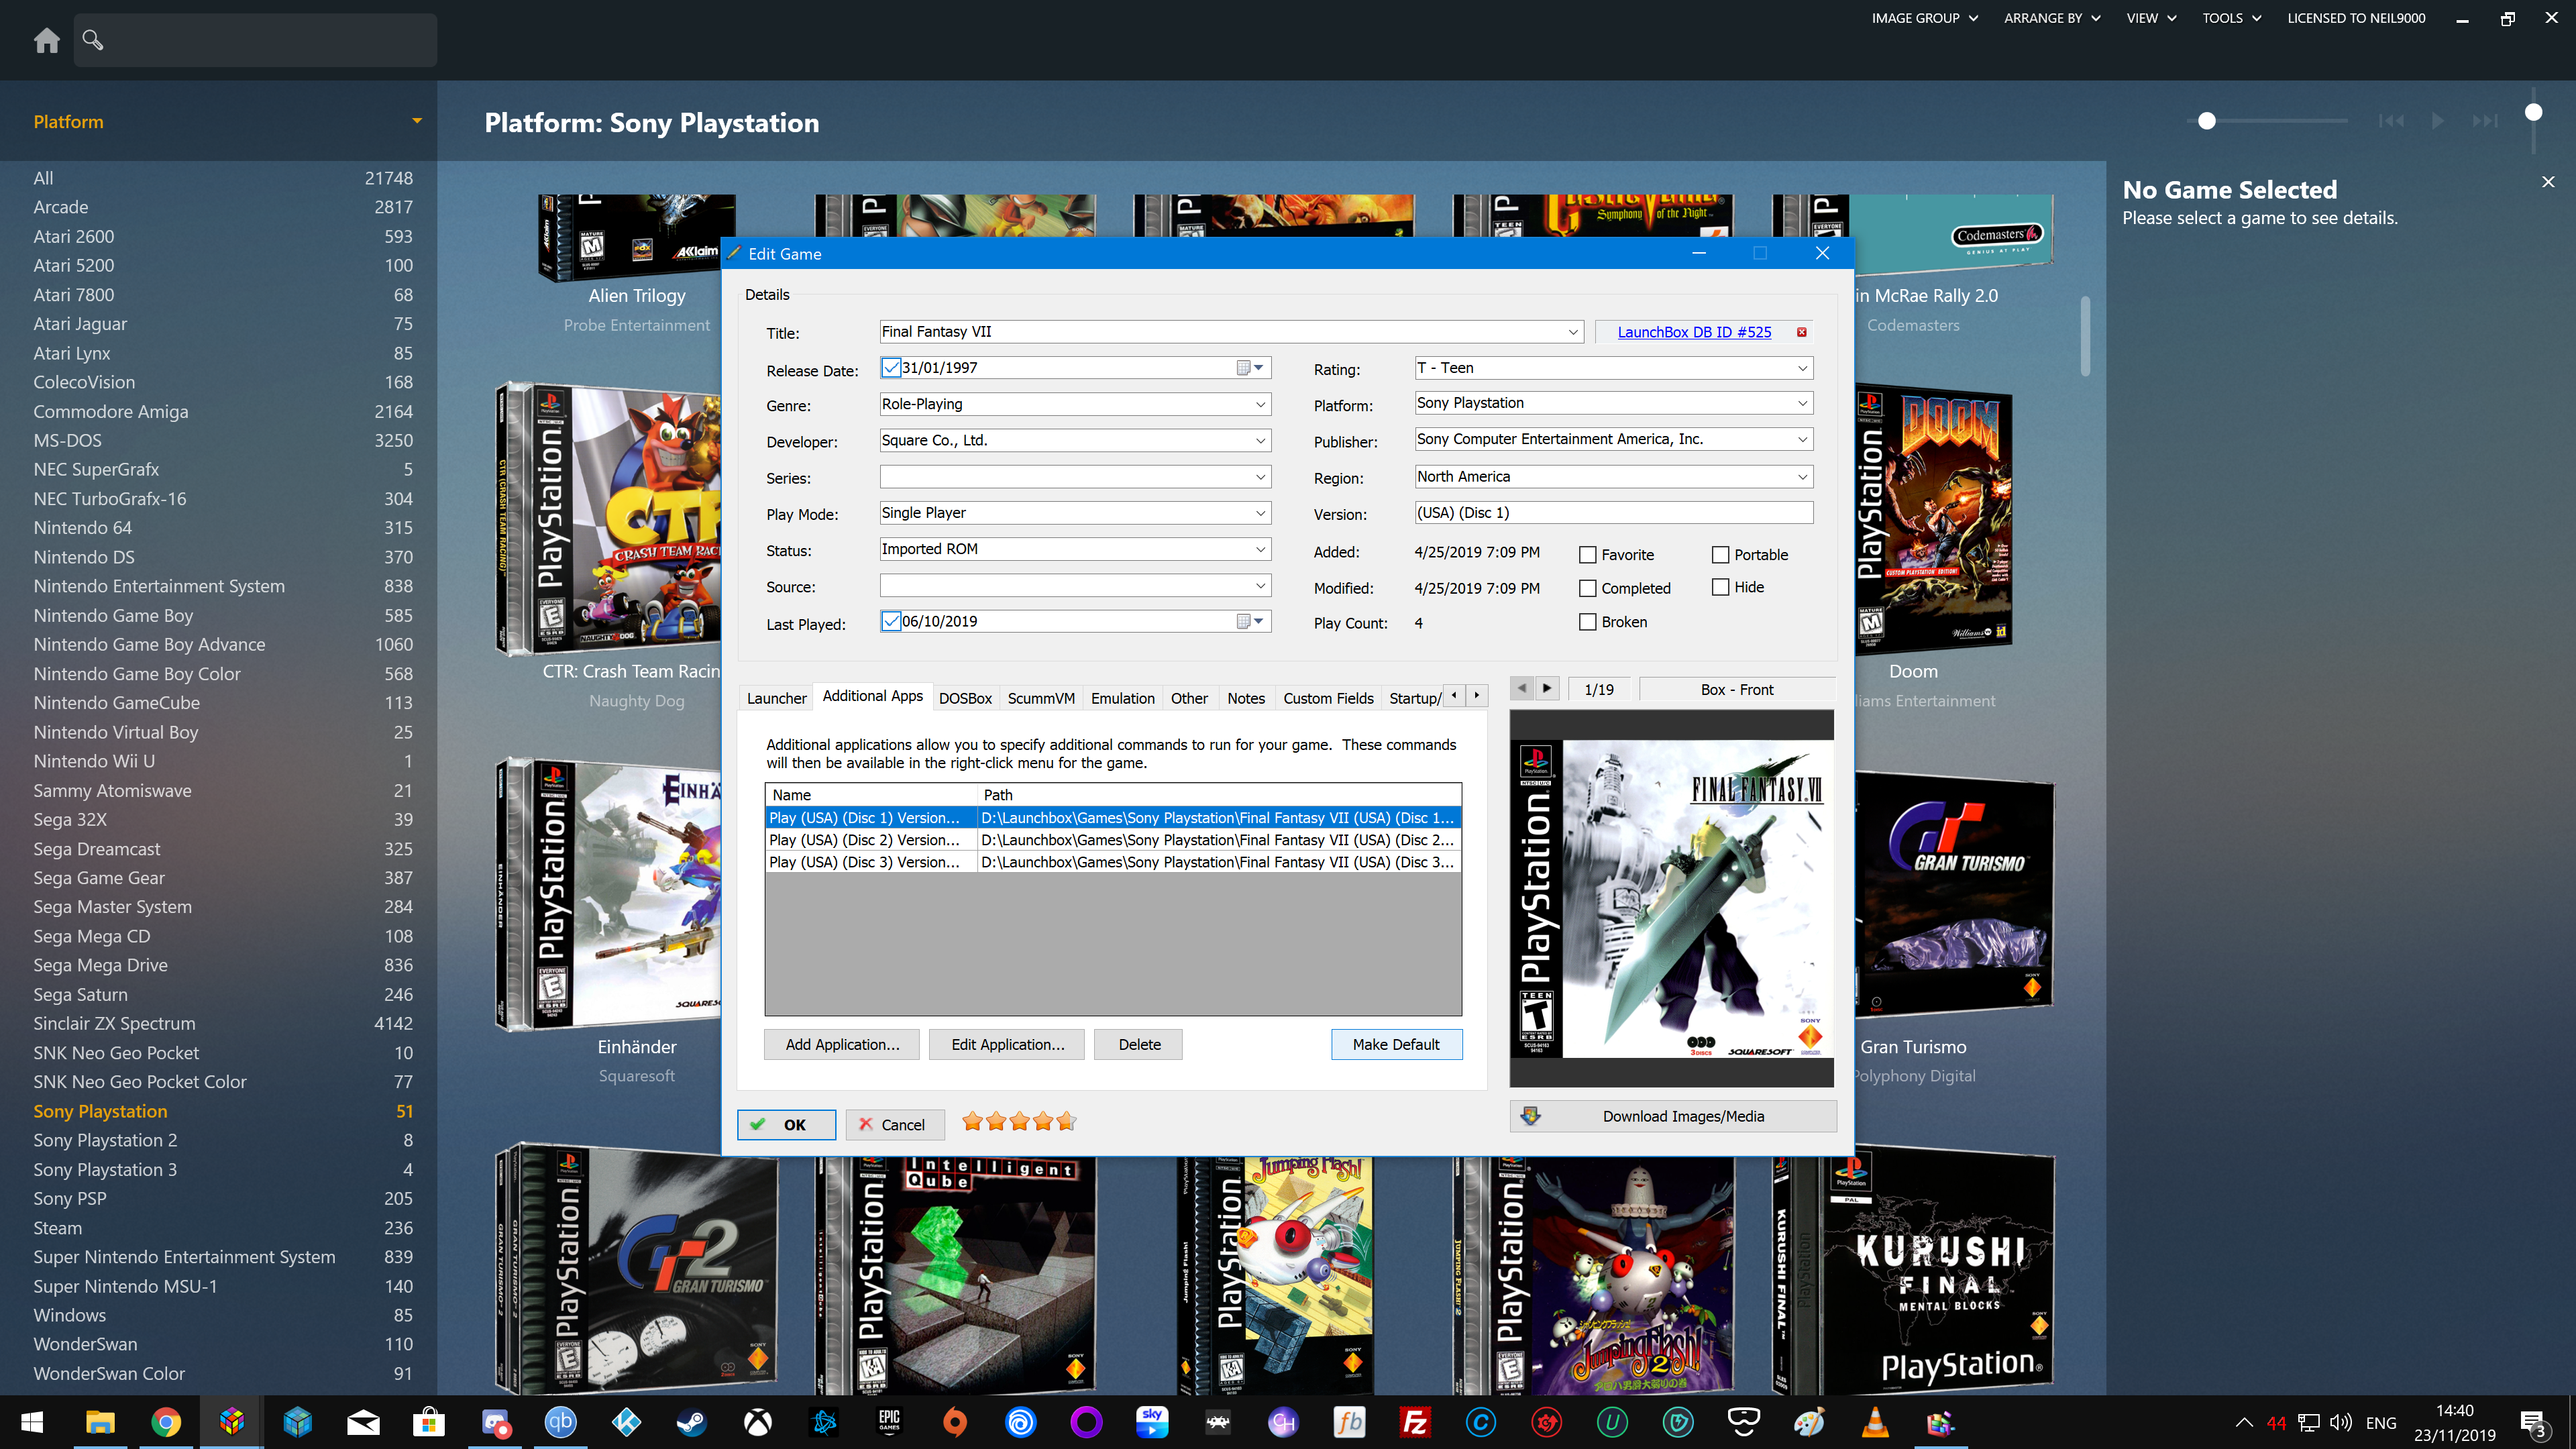Expand the Status dropdown

(1261, 549)
